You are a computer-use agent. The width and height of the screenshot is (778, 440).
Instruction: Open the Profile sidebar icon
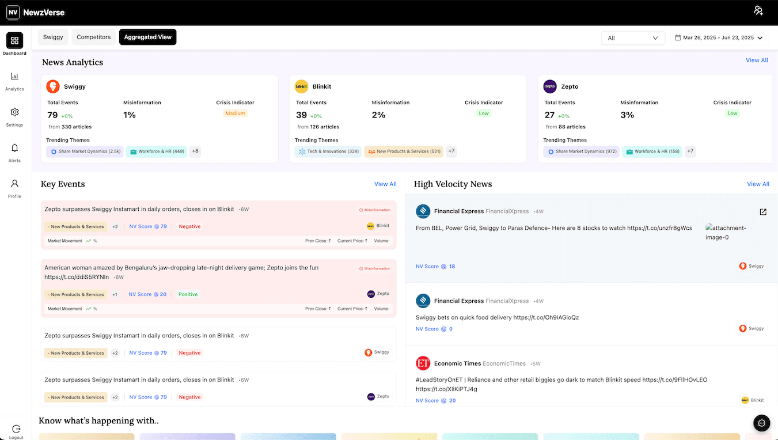(15, 184)
